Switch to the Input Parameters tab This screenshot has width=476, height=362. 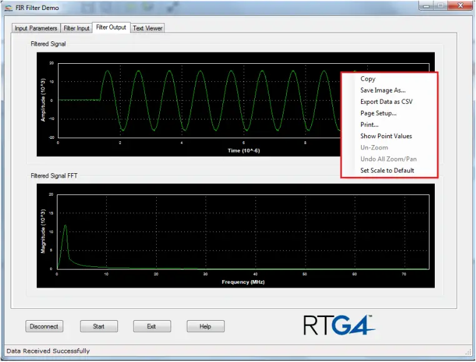pyautogui.click(x=36, y=28)
